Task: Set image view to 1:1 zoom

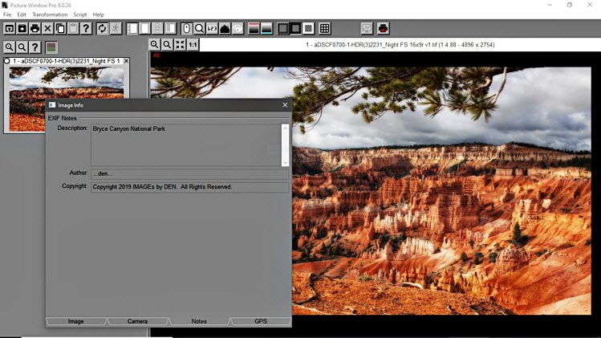Action: 193,45
